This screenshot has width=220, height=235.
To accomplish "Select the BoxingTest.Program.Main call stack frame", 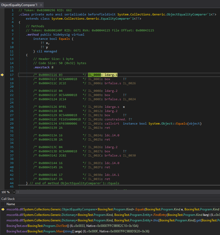I will tap(78, 231).
